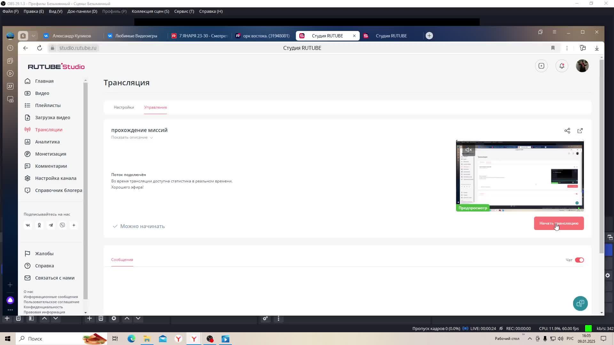Open Microsoft Edge from taskbar
Viewport: 614px width, 345px height.
click(131, 339)
